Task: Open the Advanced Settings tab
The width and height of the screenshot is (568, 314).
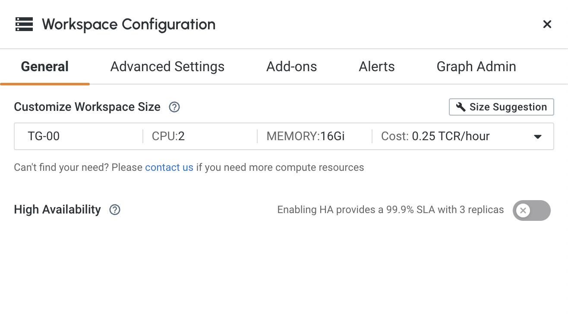Action: (167, 67)
